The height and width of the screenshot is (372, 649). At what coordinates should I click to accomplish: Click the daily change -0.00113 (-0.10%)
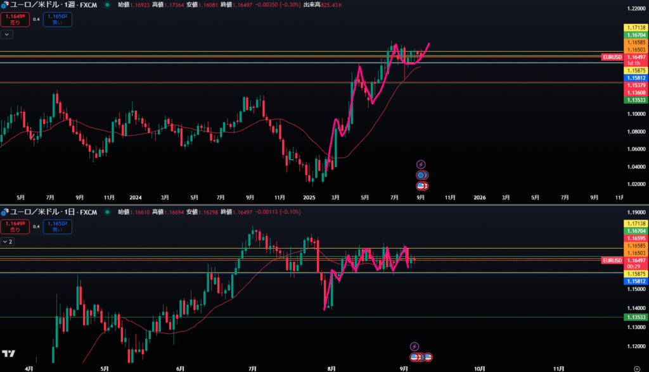coord(278,212)
